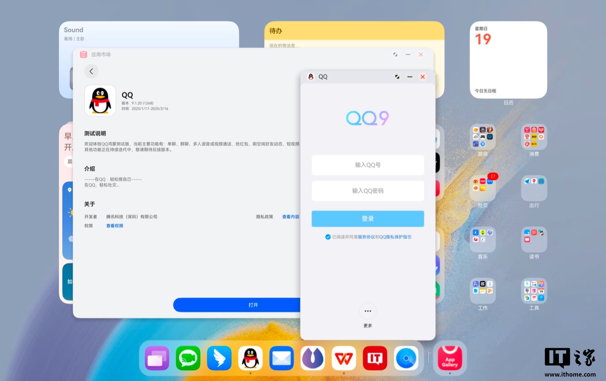Launch the DingTalk app in dock

click(x=219, y=358)
